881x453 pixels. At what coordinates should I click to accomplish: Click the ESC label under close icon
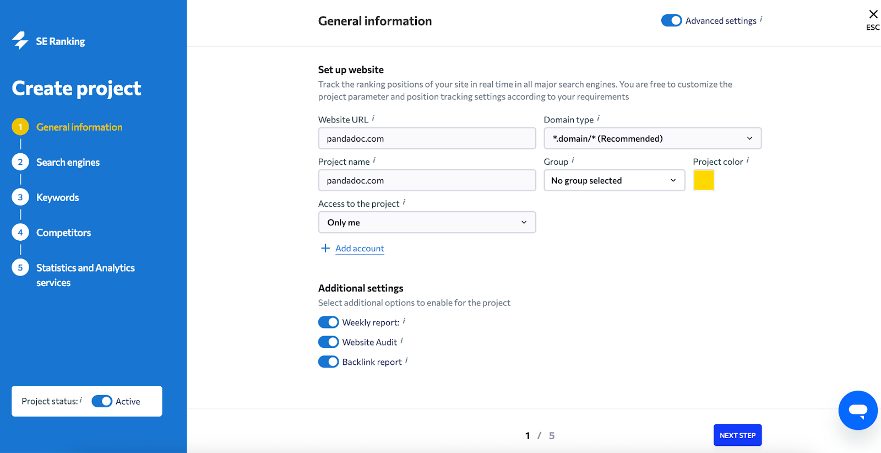coord(873,28)
